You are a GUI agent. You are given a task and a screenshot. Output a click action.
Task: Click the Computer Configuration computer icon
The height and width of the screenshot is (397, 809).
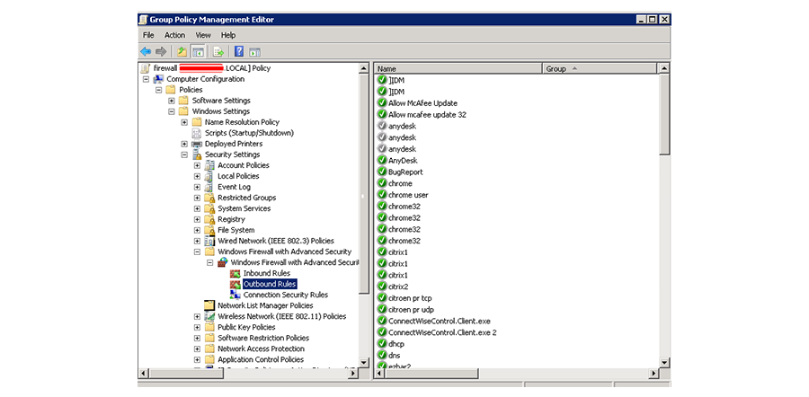click(158, 79)
